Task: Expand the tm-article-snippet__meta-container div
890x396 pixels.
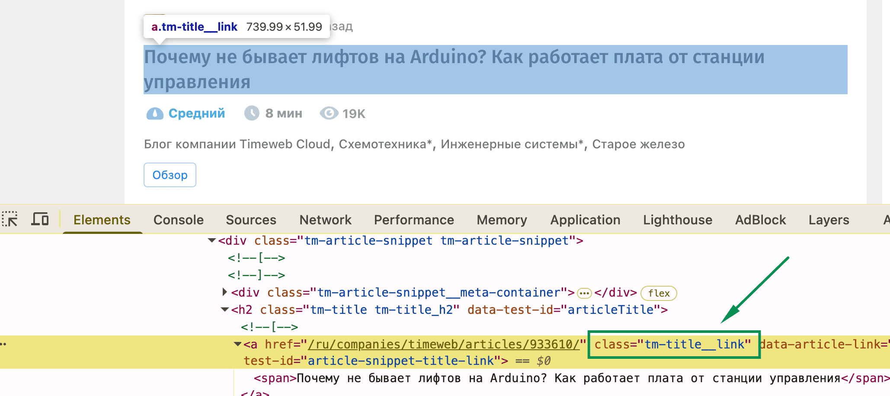Action: [224, 292]
